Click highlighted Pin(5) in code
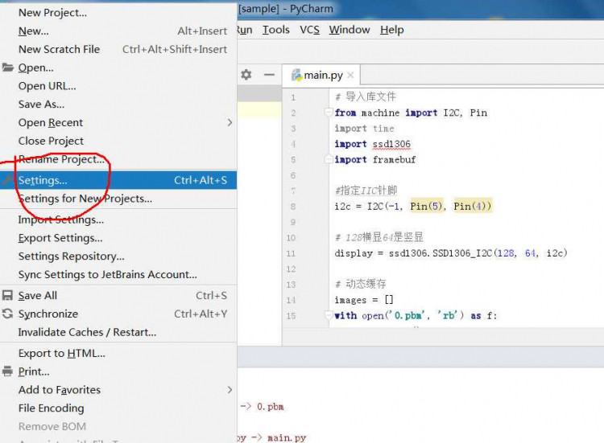 426,206
